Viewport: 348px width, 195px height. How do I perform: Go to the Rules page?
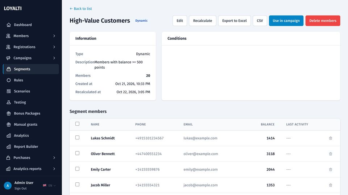pos(31,80)
